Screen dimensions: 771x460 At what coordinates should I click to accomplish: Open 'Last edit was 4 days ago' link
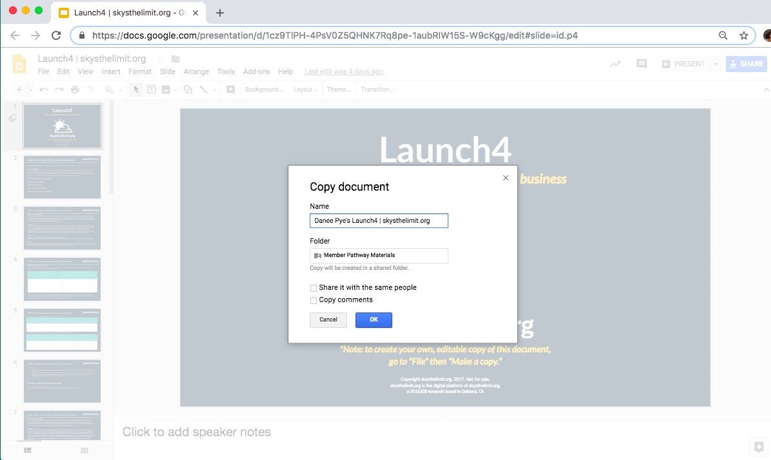click(x=344, y=72)
